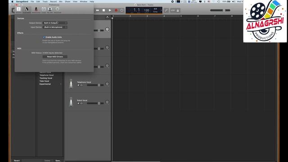
Task: Click the Telephone Vocal track pan knob
Action: tap(107, 84)
